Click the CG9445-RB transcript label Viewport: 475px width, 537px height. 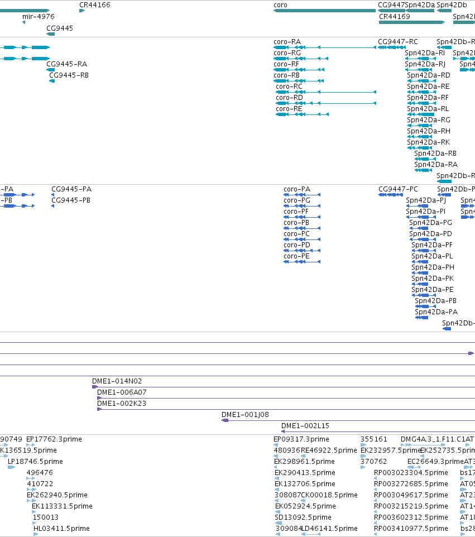pos(69,75)
